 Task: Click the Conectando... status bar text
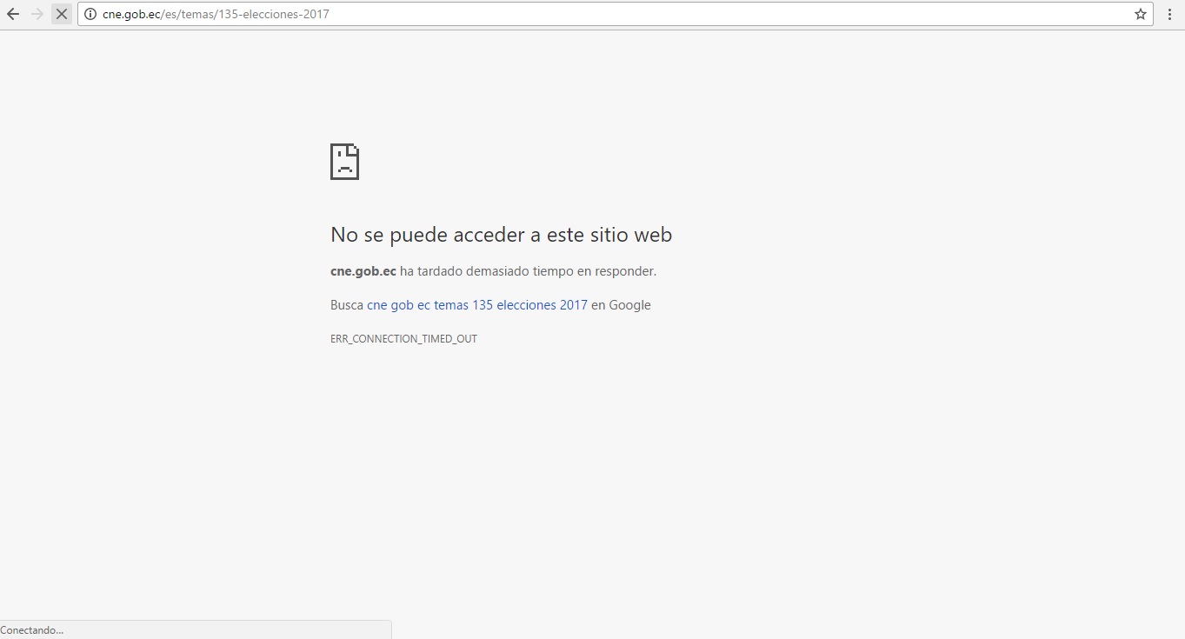(x=32, y=630)
